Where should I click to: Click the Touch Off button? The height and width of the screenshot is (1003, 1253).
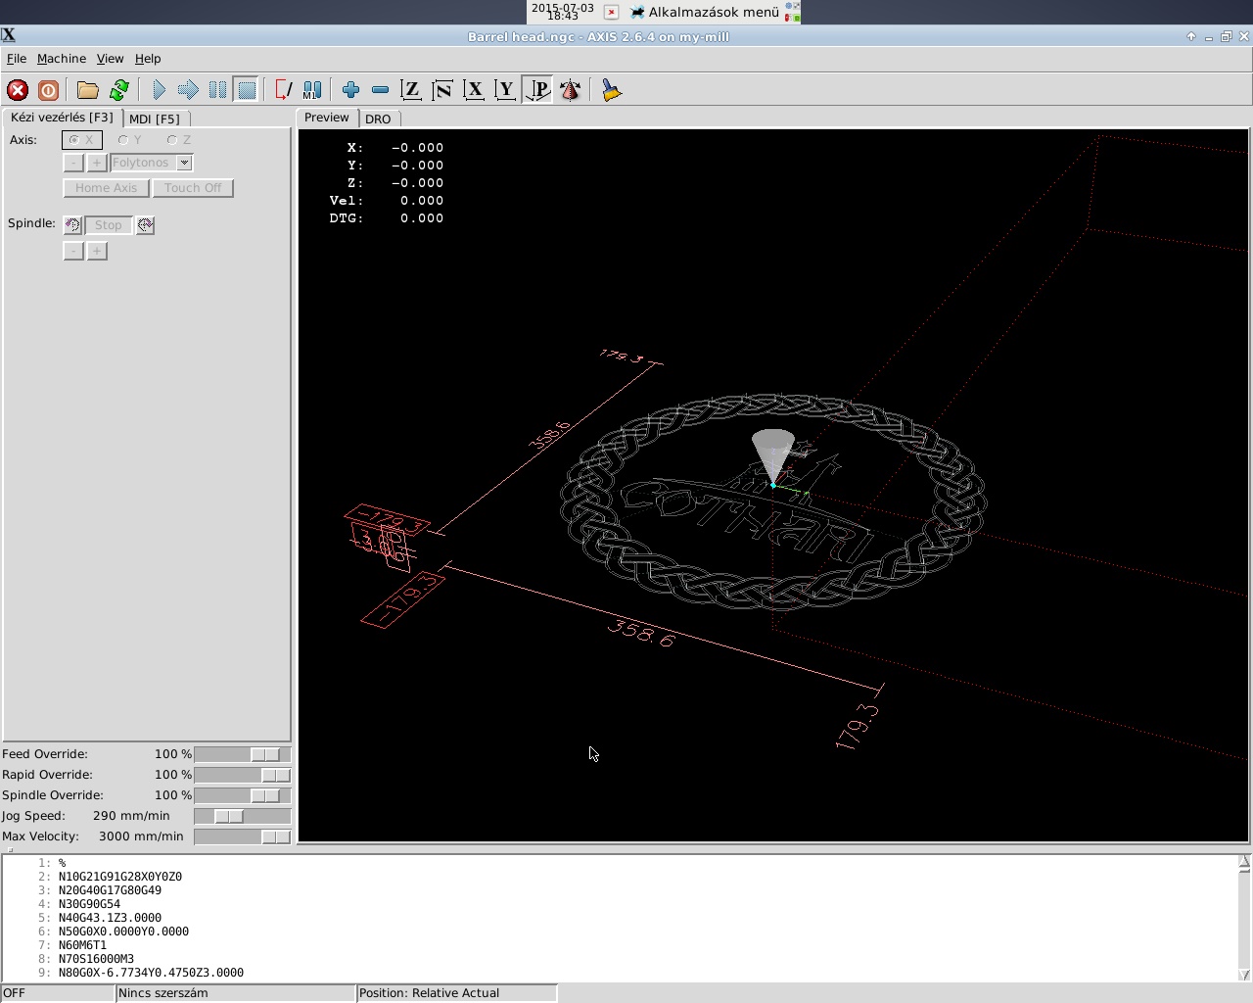coord(193,188)
